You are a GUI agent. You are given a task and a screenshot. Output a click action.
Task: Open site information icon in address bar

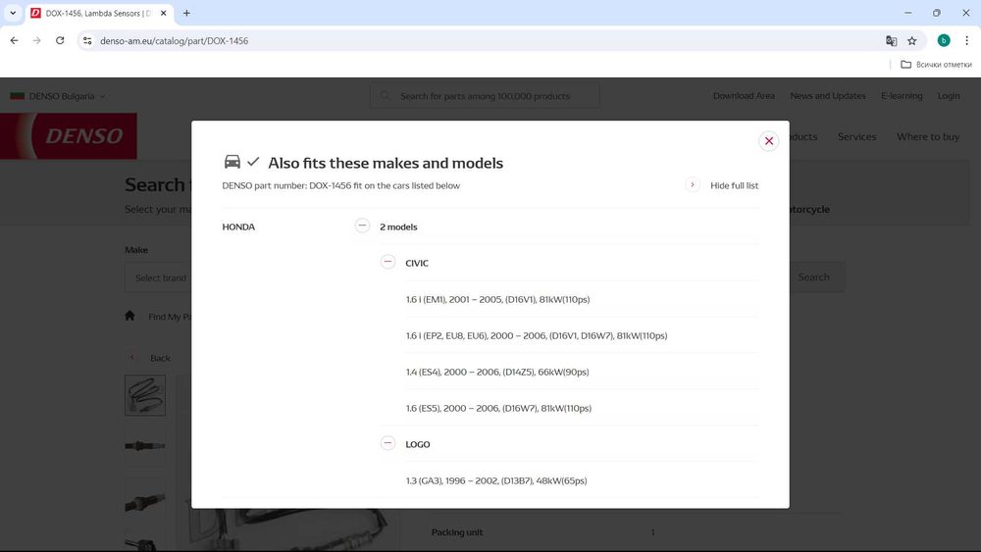(87, 40)
